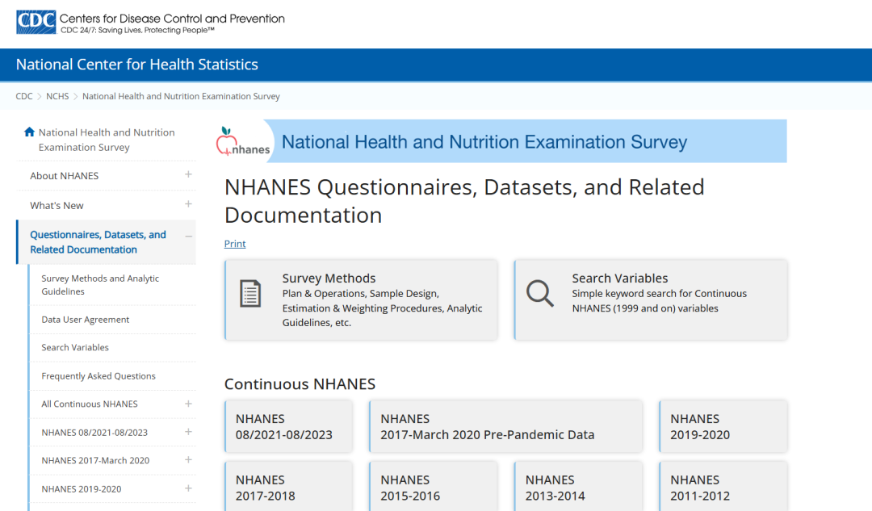Open NHANES 08/2021-08/2023 sidebar link
The width and height of the screenshot is (872, 511).
click(x=94, y=432)
